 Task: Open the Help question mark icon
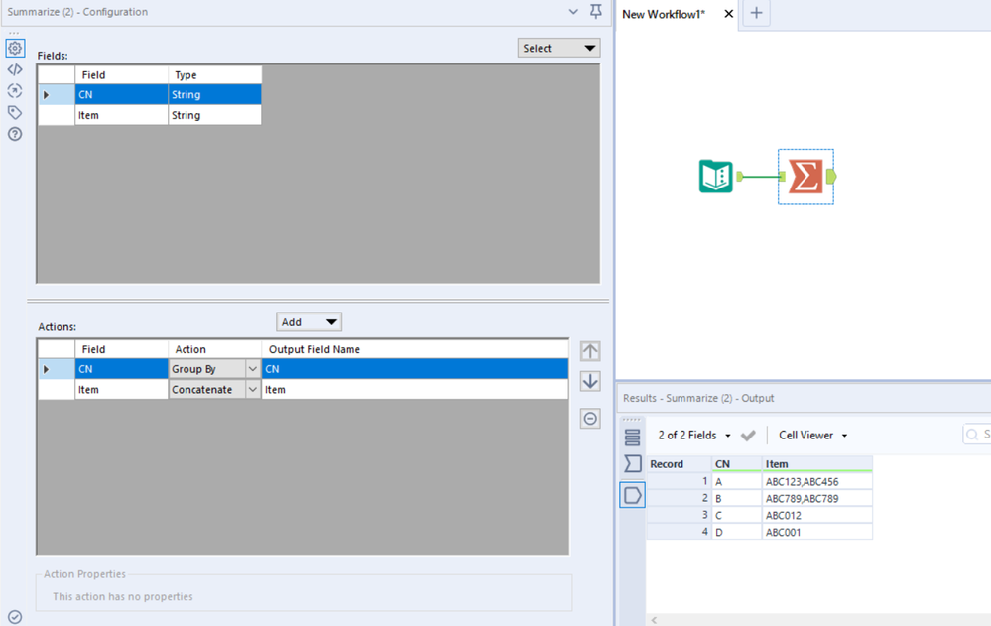tap(15, 134)
